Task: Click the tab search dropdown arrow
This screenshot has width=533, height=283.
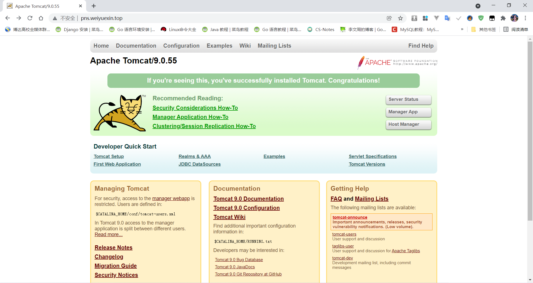Action: coord(478,6)
